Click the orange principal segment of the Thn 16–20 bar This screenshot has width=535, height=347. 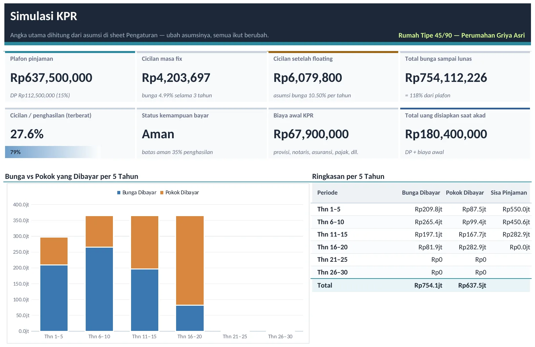190,260
